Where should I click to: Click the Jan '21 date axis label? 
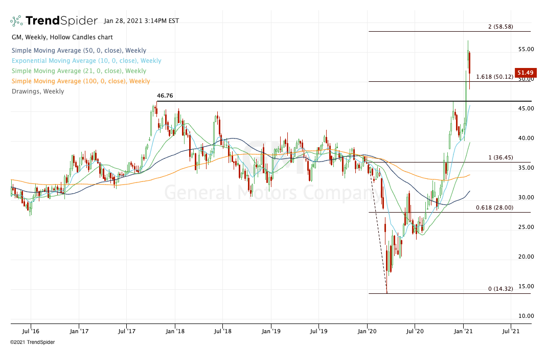463,331
